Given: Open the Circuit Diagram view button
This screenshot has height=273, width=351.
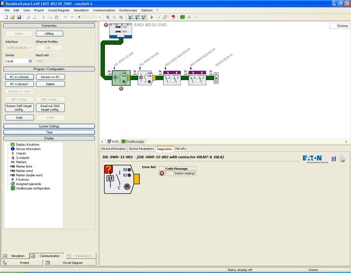Looking at the screenshot, I should pyautogui.click(x=70, y=263).
